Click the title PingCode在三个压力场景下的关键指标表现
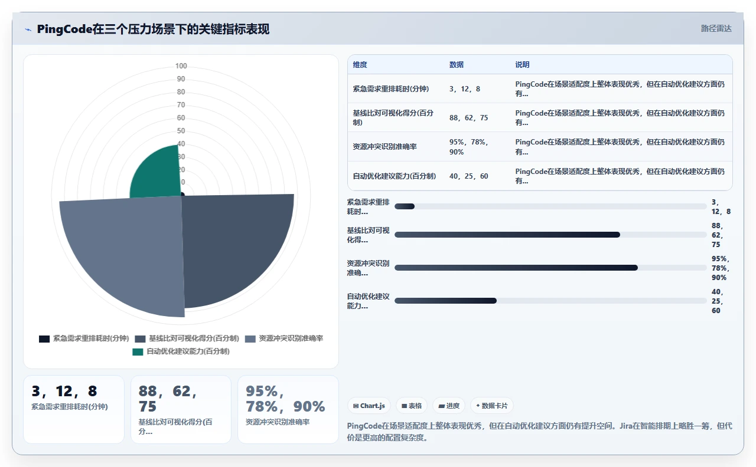Screen dimensions: 756x467 point(153,29)
